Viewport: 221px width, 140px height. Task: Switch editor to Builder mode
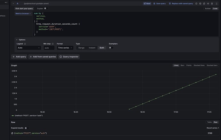[x=208, y=9]
